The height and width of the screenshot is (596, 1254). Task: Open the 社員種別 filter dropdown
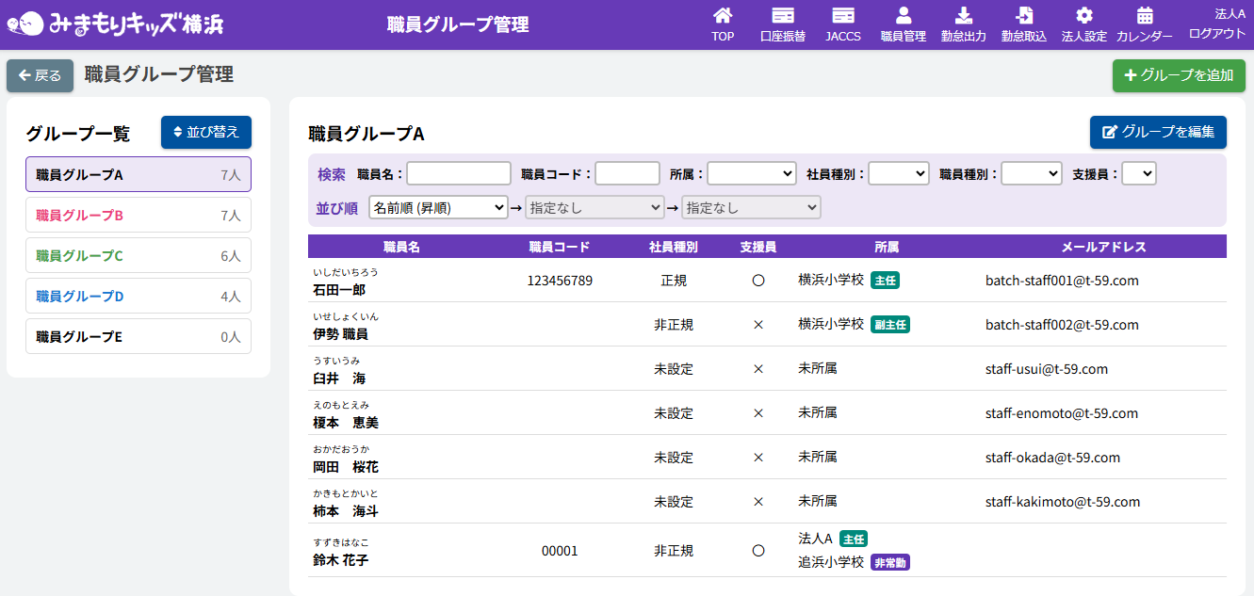[899, 173]
